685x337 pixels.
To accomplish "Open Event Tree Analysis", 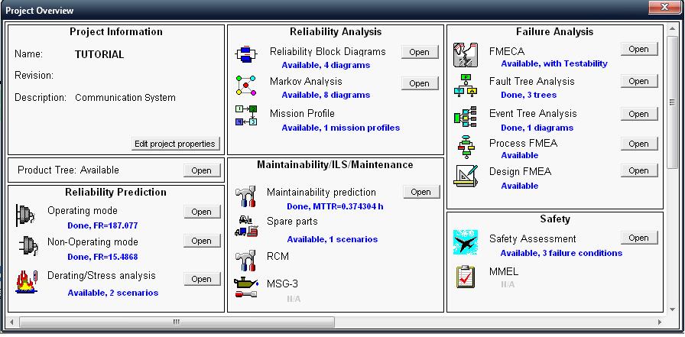I will coord(638,114).
